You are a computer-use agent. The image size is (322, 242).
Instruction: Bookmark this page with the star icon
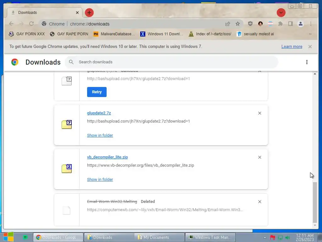coord(238,24)
